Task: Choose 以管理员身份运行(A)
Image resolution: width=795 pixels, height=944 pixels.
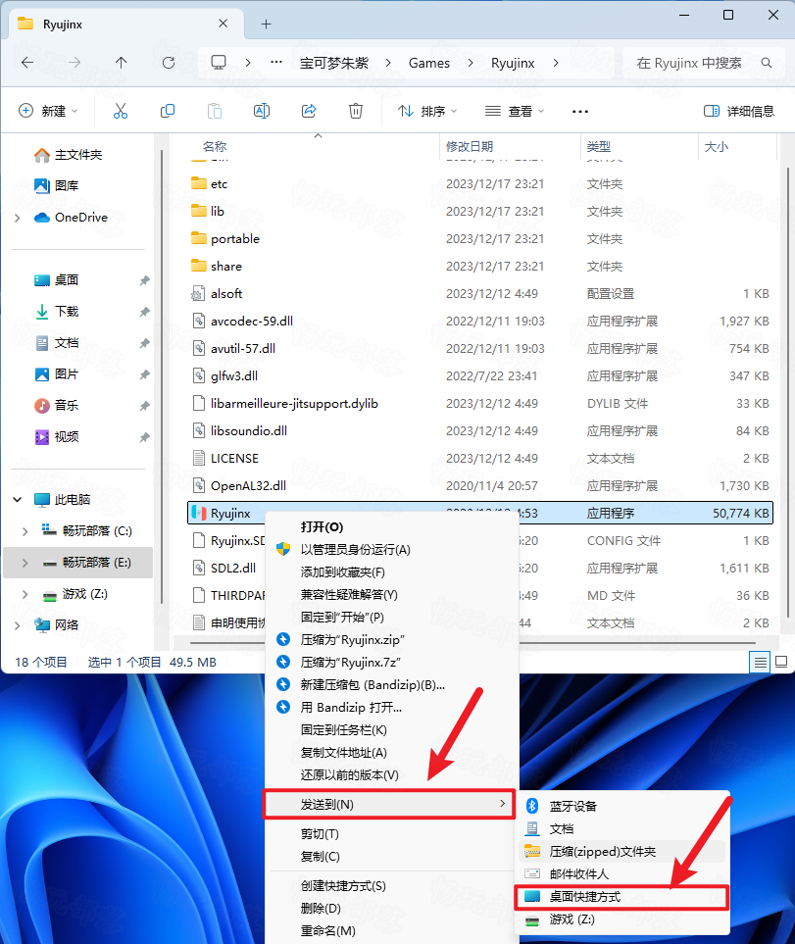Action: [356, 550]
